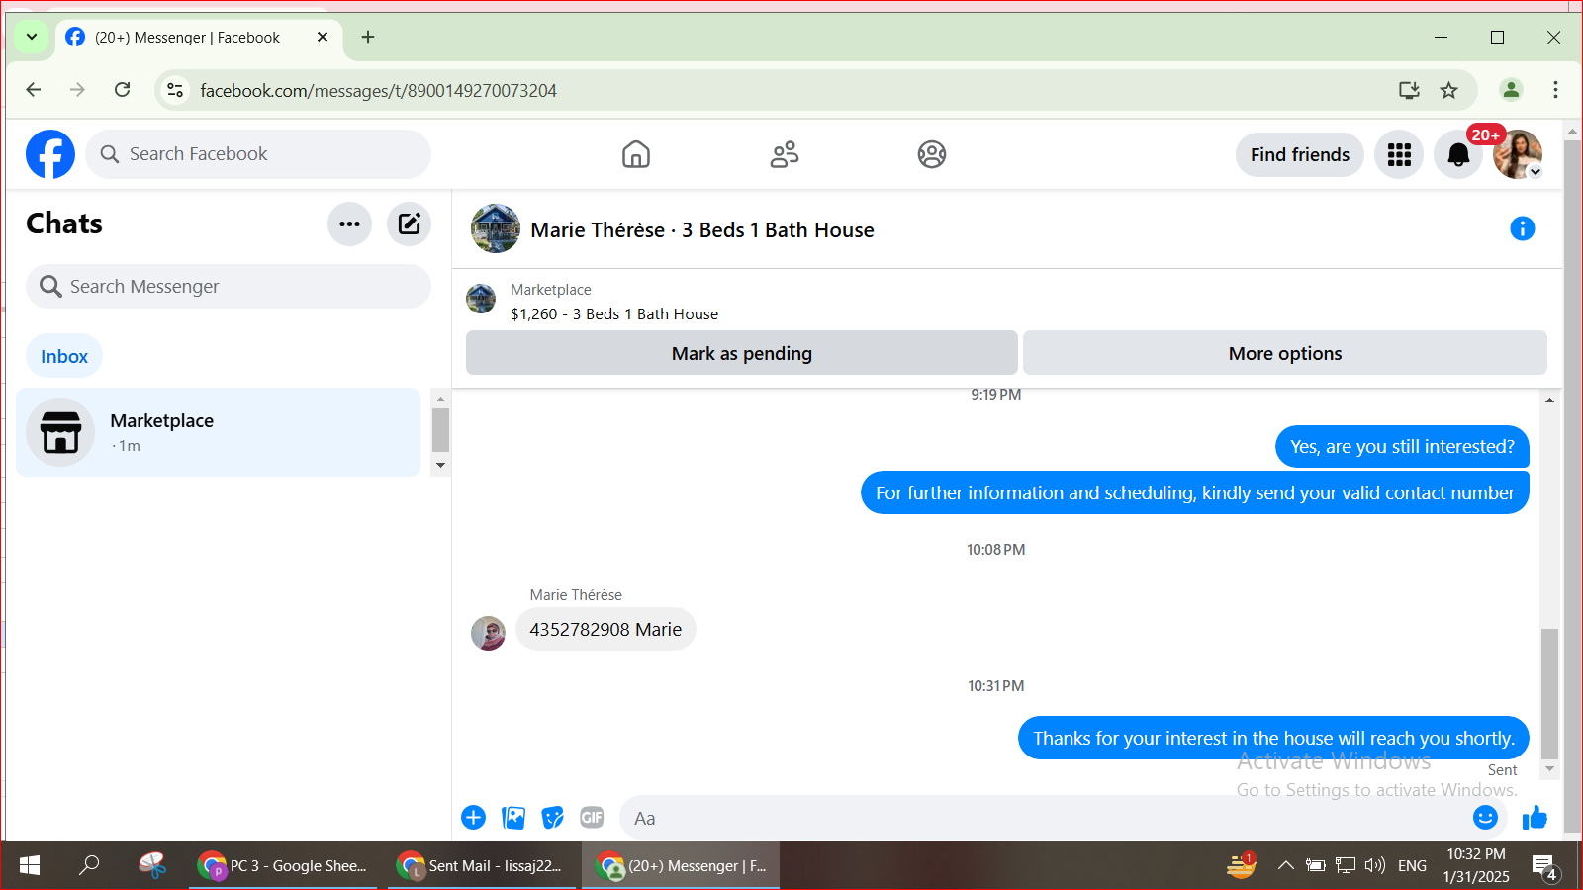Click the address bar URL
This screenshot has height=890, width=1583.
(379, 91)
